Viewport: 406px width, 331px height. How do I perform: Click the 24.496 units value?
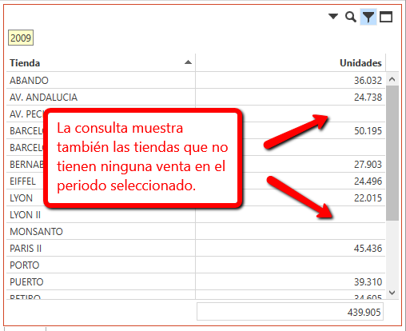click(368, 181)
